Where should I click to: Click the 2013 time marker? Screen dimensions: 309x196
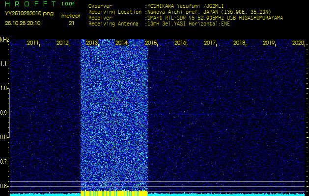(x=92, y=43)
